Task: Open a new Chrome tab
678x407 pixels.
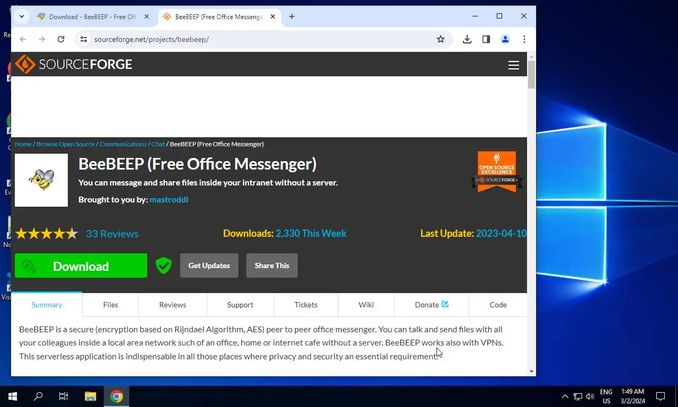Action: [292, 16]
